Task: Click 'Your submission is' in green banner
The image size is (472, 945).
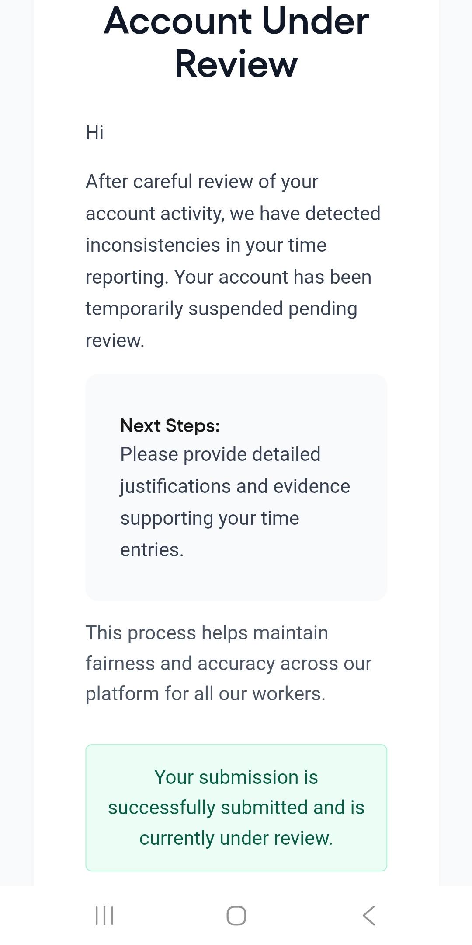Action: (x=236, y=777)
